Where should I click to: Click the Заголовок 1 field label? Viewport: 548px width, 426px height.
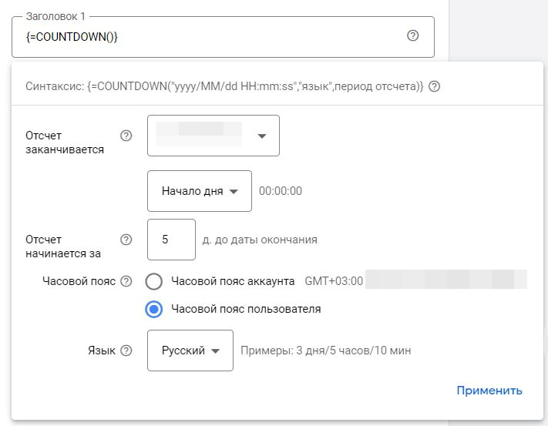(55, 16)
